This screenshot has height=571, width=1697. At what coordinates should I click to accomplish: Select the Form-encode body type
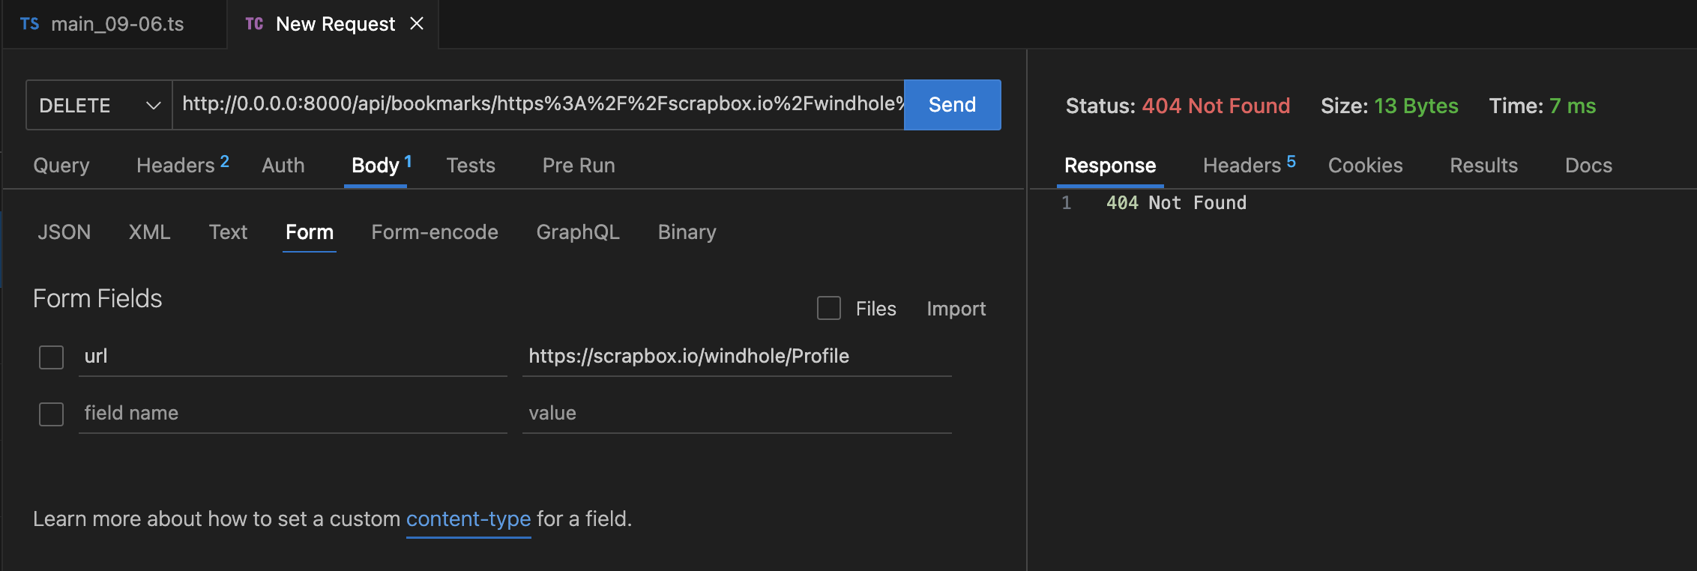(435, 232)
